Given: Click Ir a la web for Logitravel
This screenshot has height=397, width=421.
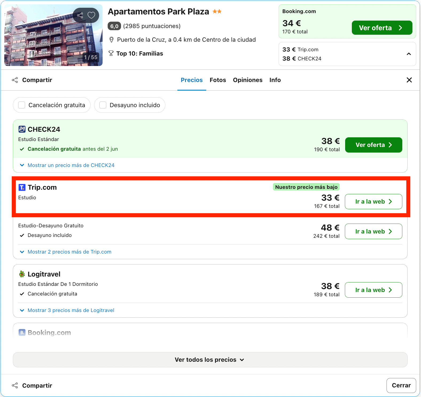Looking at the screenshot, I should [x=373, y=290].
